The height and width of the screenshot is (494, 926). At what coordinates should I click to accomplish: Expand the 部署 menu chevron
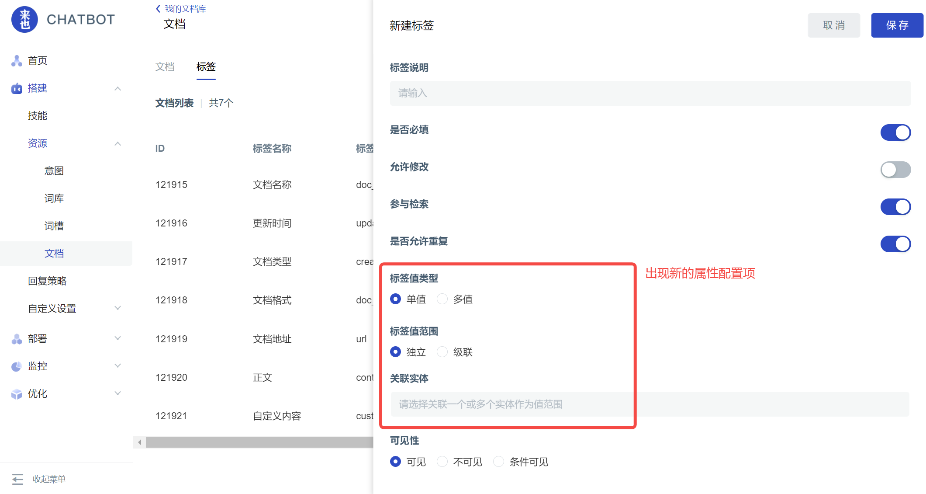coord(117,338)
